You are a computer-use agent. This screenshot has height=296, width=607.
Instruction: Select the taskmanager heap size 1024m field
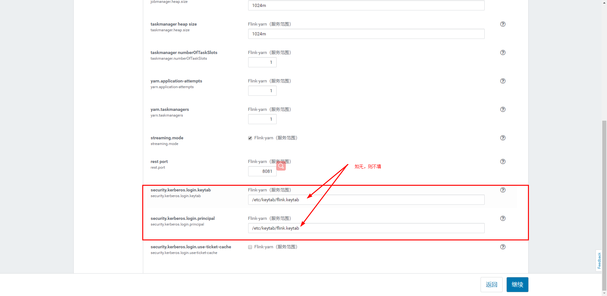click(x=366, y=34)
